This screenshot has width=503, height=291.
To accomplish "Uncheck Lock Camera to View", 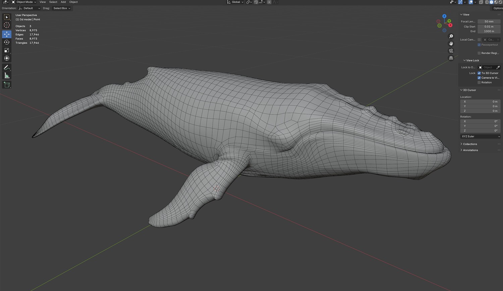I will tap(479, 78).
